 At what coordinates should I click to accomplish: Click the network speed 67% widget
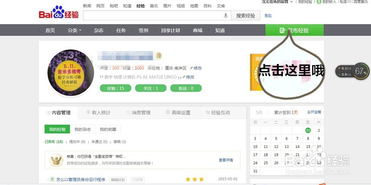[x=352, y=71]
